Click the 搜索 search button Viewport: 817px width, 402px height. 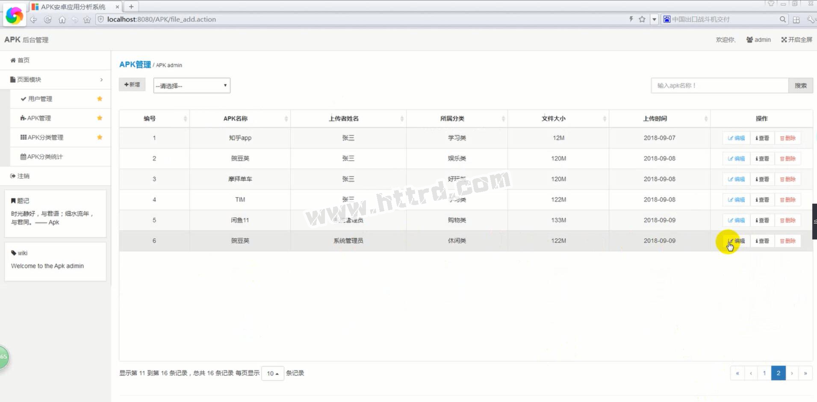(x=800, y=85)
